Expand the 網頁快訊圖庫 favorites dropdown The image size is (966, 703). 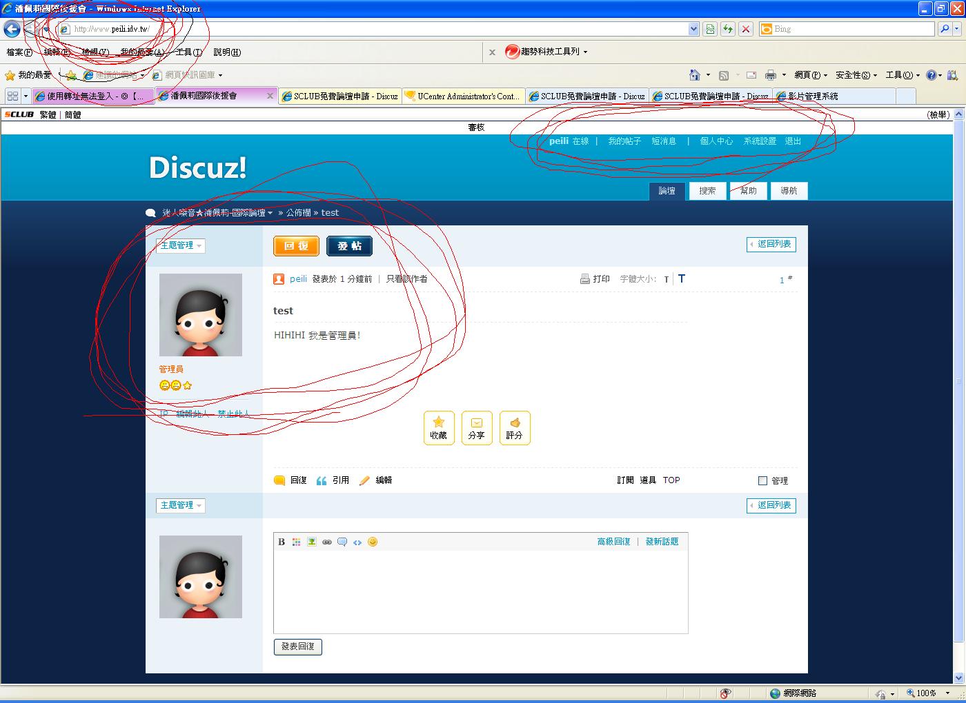pyautogui.click(x=220, y=75)
